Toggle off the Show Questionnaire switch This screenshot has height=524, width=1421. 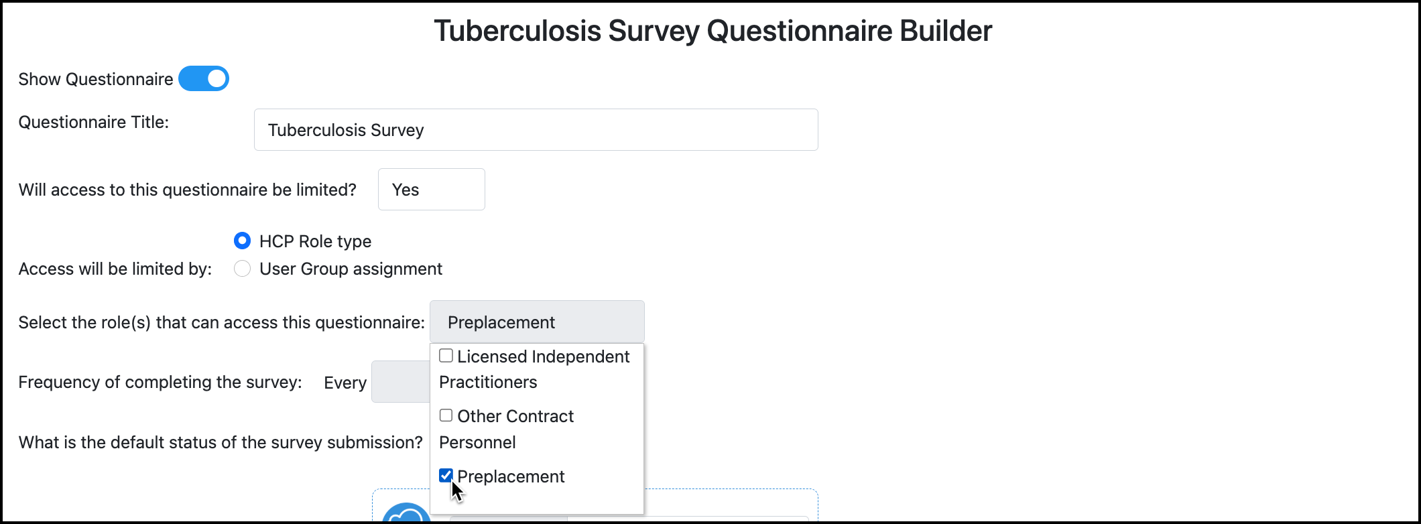pyautogui.click(x=204, y=78)
